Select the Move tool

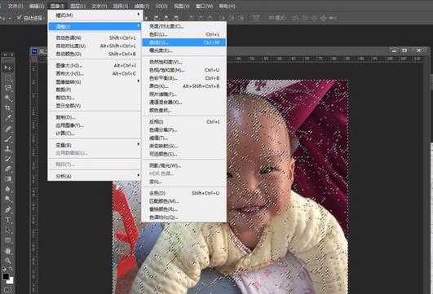tap(7, 68)
